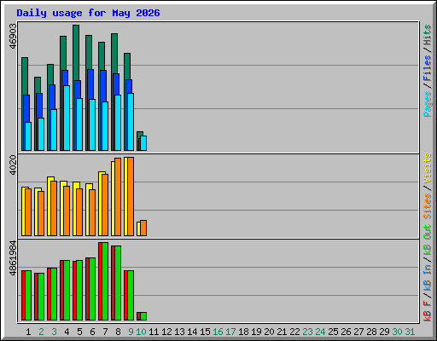Click day 6 on the x-axis

tap(92, 332)
